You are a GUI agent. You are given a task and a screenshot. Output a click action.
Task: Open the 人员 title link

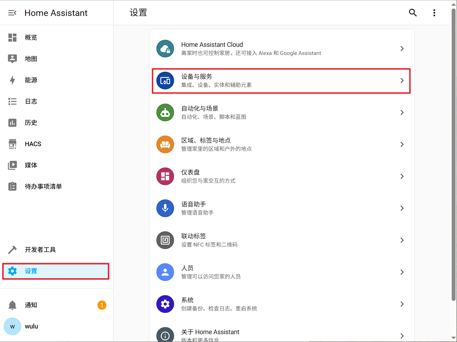(187, 268)
